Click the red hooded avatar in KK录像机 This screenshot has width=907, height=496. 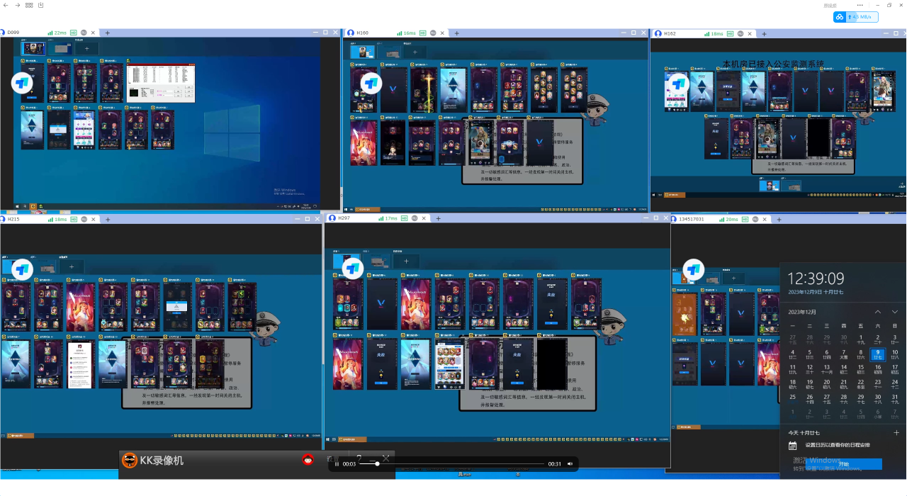click(x=308, y=460)
